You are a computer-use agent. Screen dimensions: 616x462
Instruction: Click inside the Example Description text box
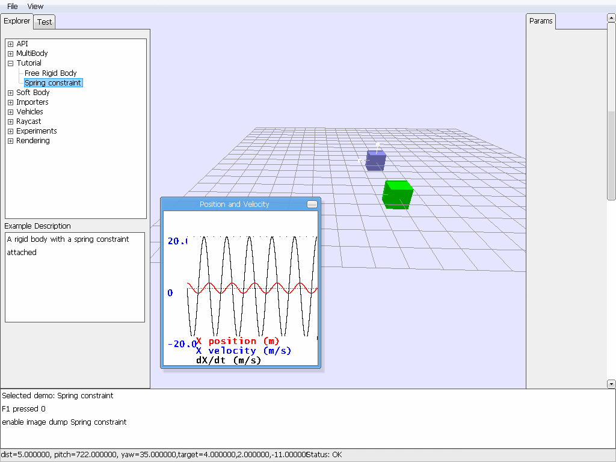(75, 277)
